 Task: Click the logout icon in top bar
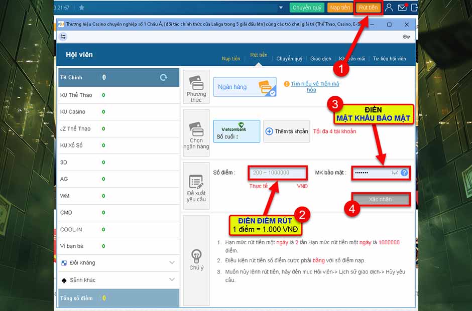414,8
